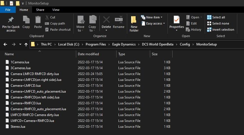This screenshot has height=135, width=244.
Task: Switch to the Share ribbon tab
Action: 40,10
